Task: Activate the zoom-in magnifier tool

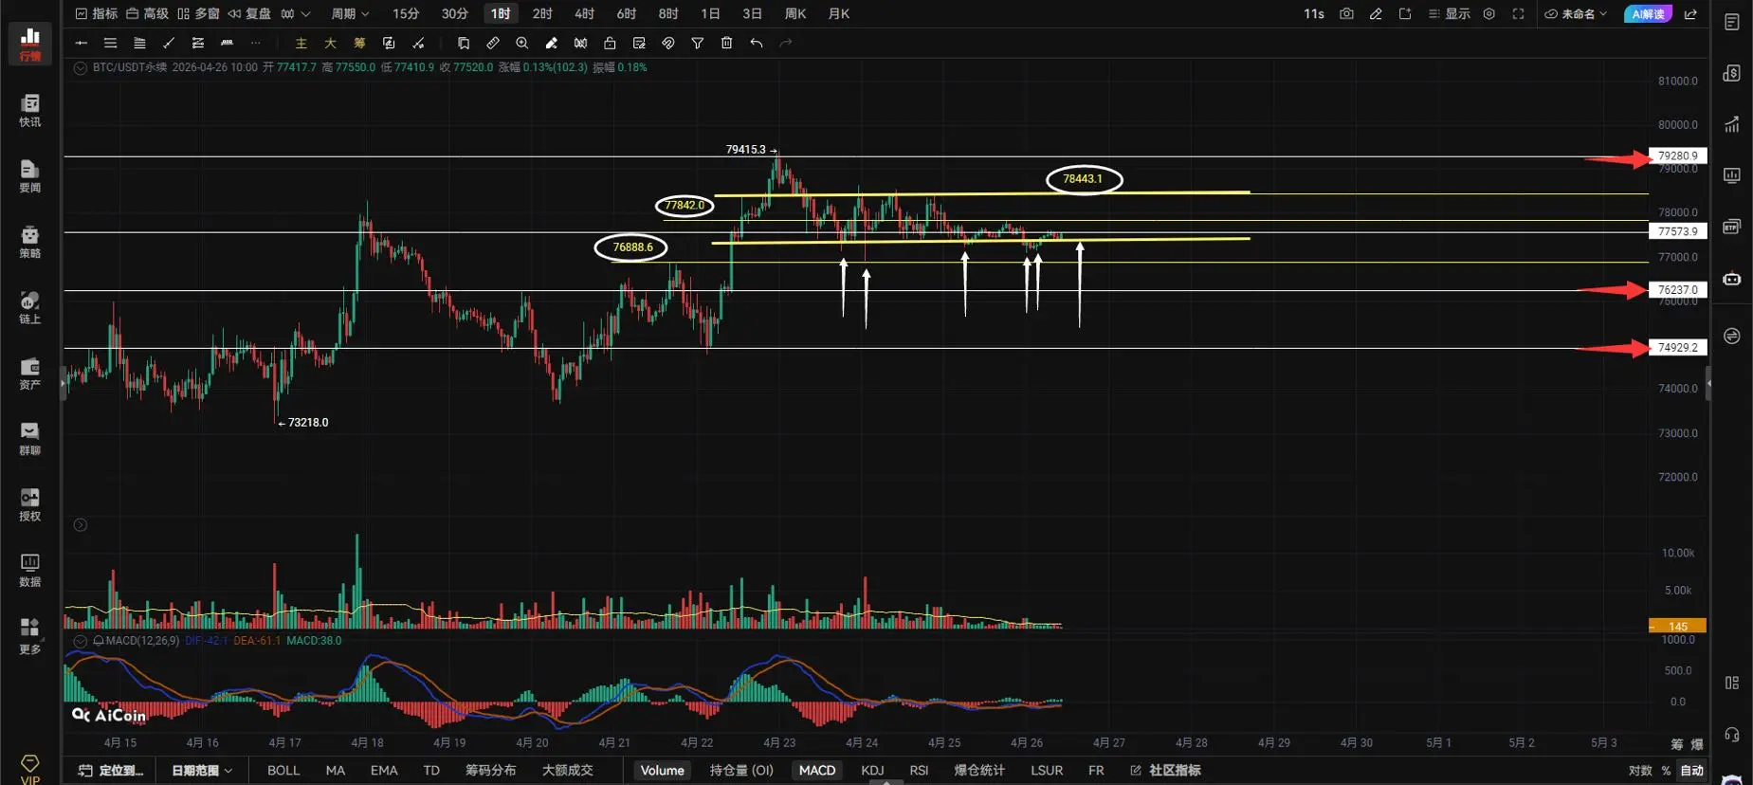Action: click(x=522, y=43)
